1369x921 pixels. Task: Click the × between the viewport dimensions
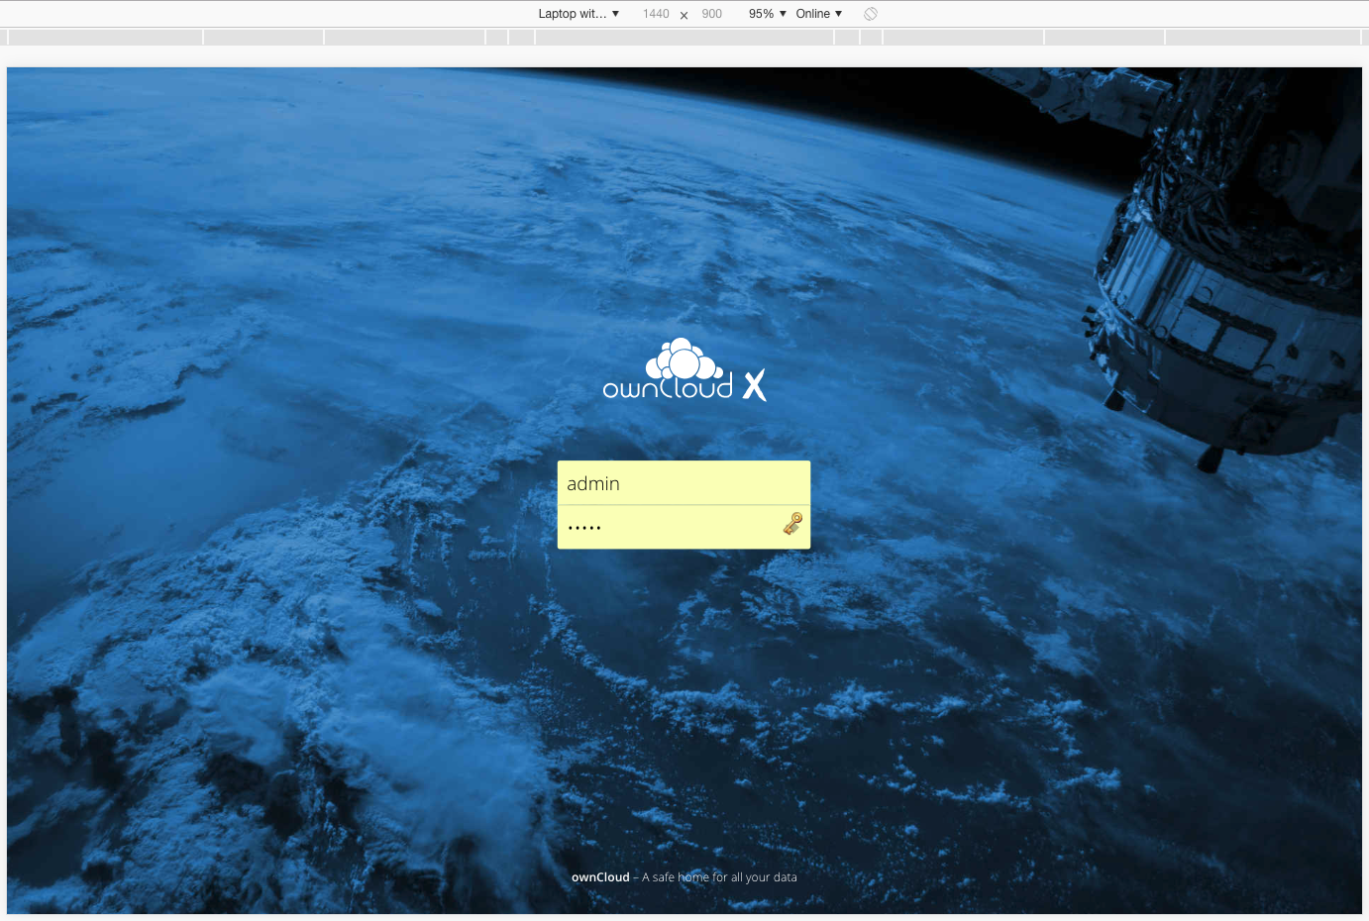[x=684, y=14]
